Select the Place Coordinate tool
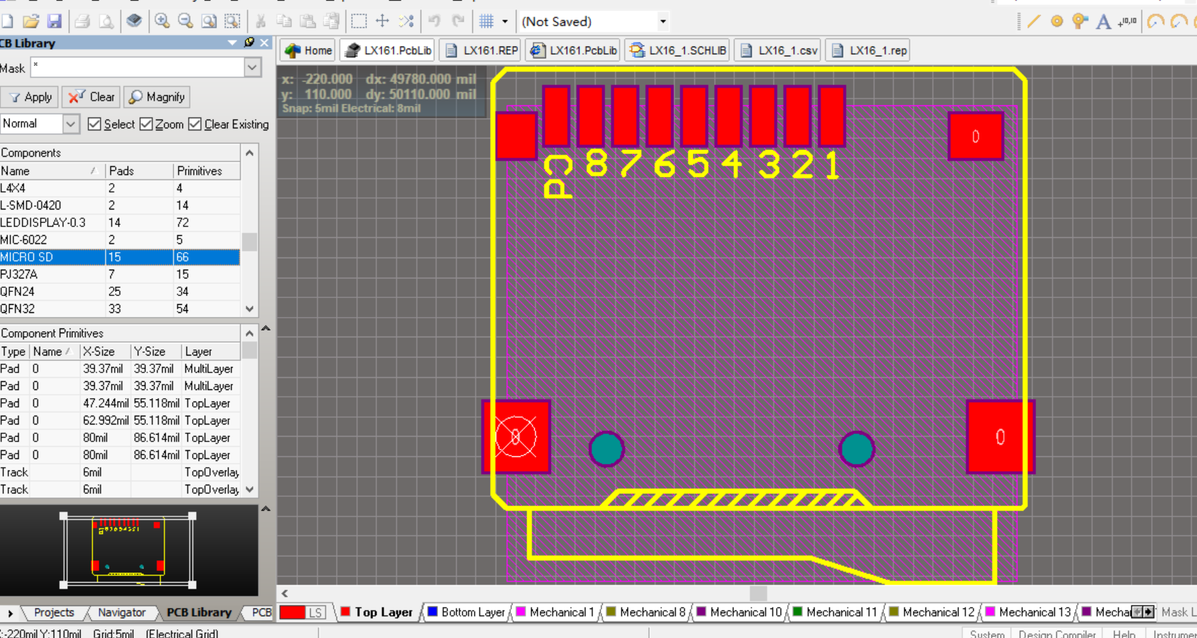This screenshot has height=638, width=1197. point(1127,22)
